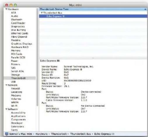The image size is (148, 137).
Task: Click the 'Device connected' status text
Action: (91, 92)
